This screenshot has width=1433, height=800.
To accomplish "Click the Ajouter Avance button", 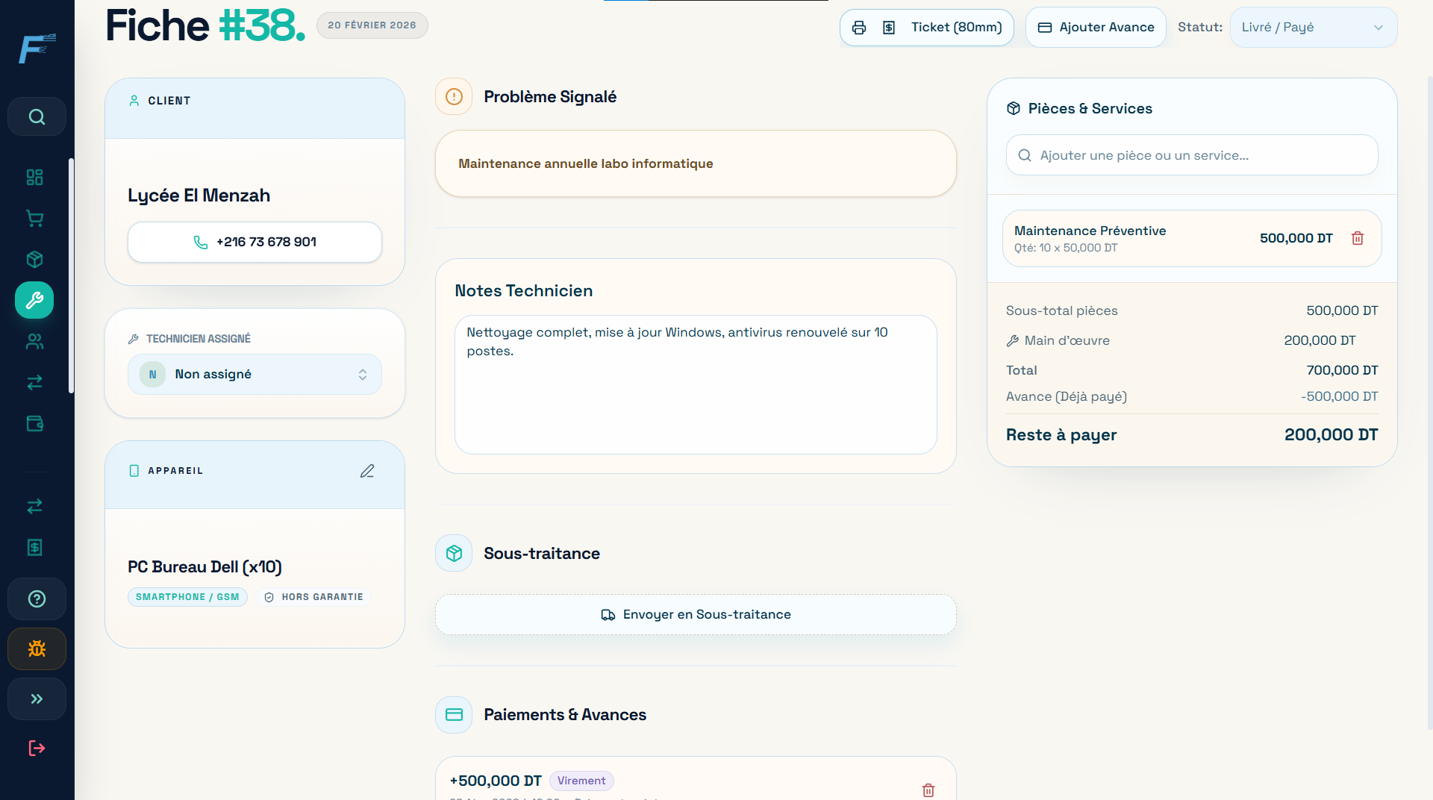I will point(1095,27).
